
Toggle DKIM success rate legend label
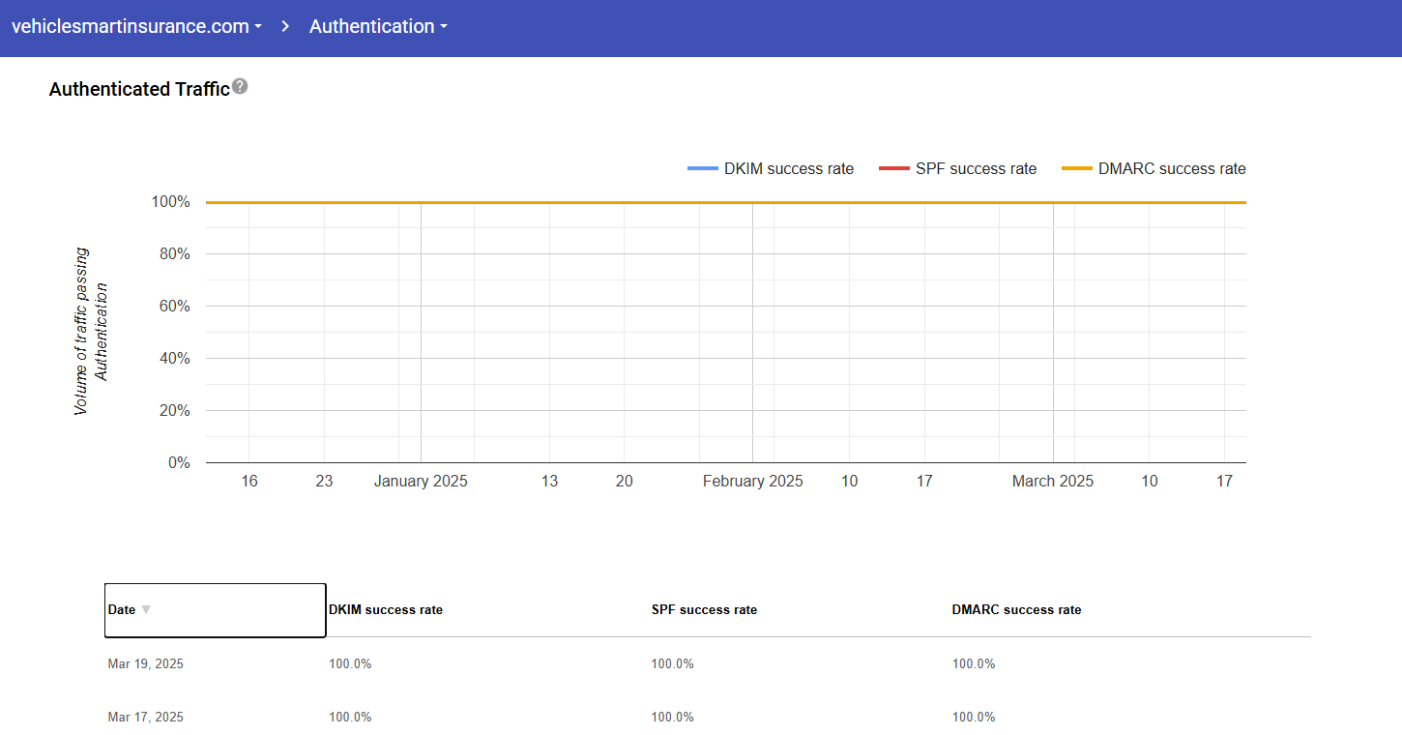coord(788,169)
